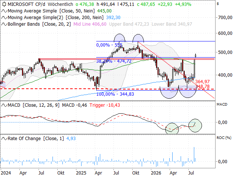Click the 2025 label on time axis
Image resolution: width=235 pixels, height=176 pixels.
point(81,173)
